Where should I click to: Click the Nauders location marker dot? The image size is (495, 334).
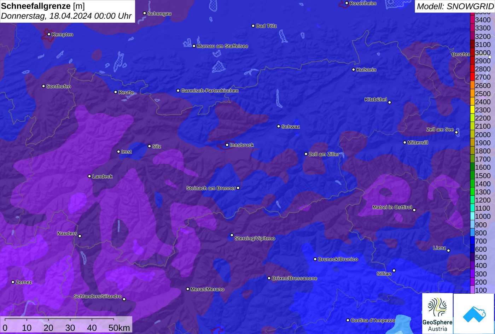tap(80, 236)
